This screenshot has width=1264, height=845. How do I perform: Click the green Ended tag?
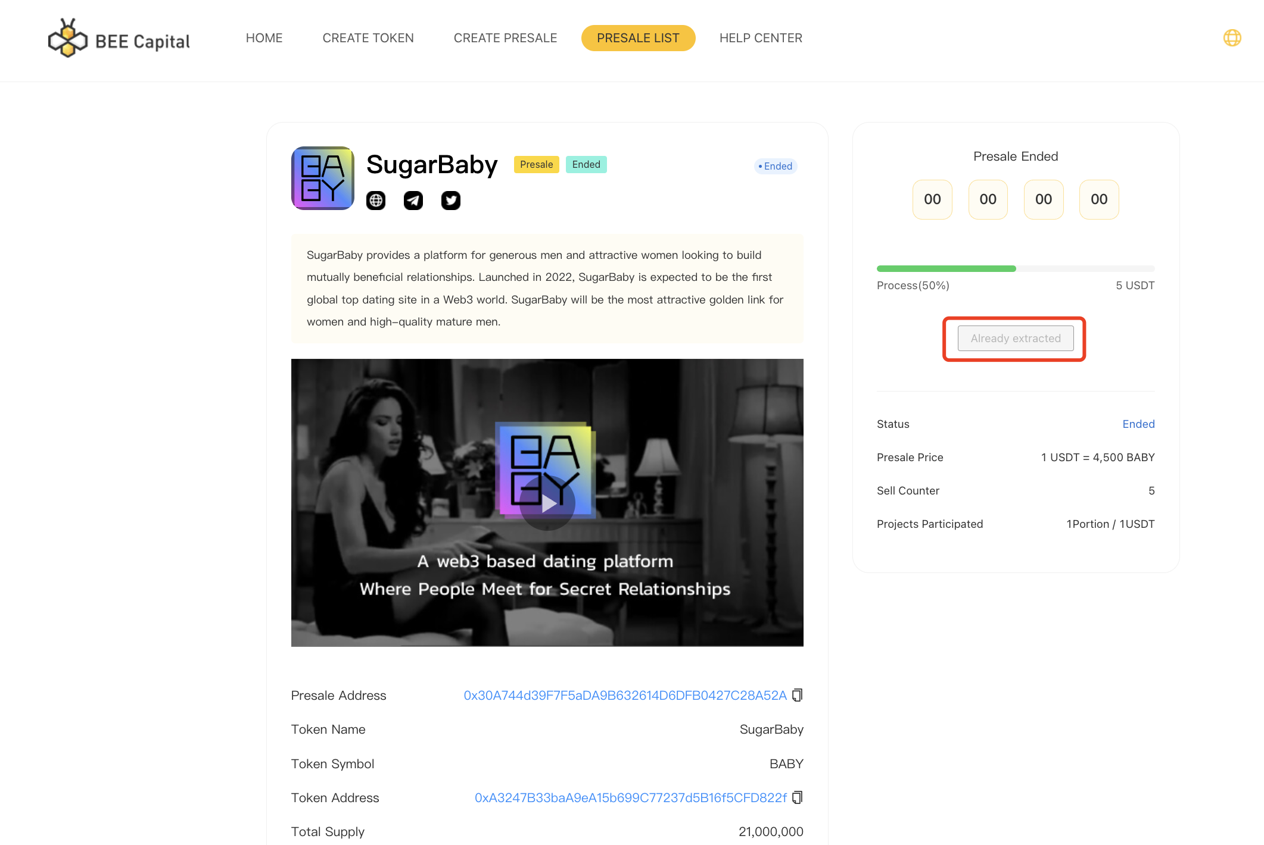(x=586, y=165)
